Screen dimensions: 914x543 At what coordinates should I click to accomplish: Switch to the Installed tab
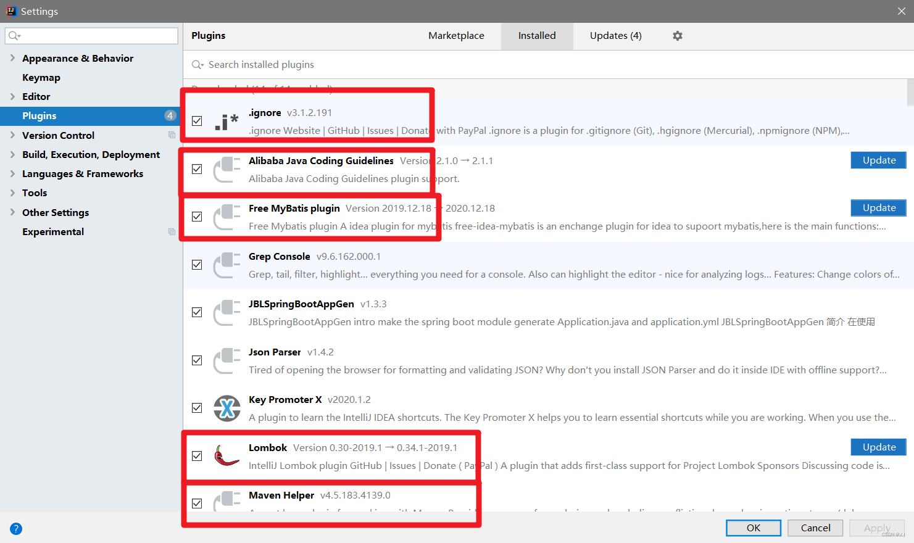click(537, 36)
